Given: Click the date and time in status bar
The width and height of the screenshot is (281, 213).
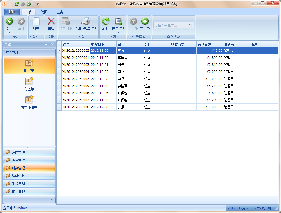Looking at the screenshot, I should 250,208.
